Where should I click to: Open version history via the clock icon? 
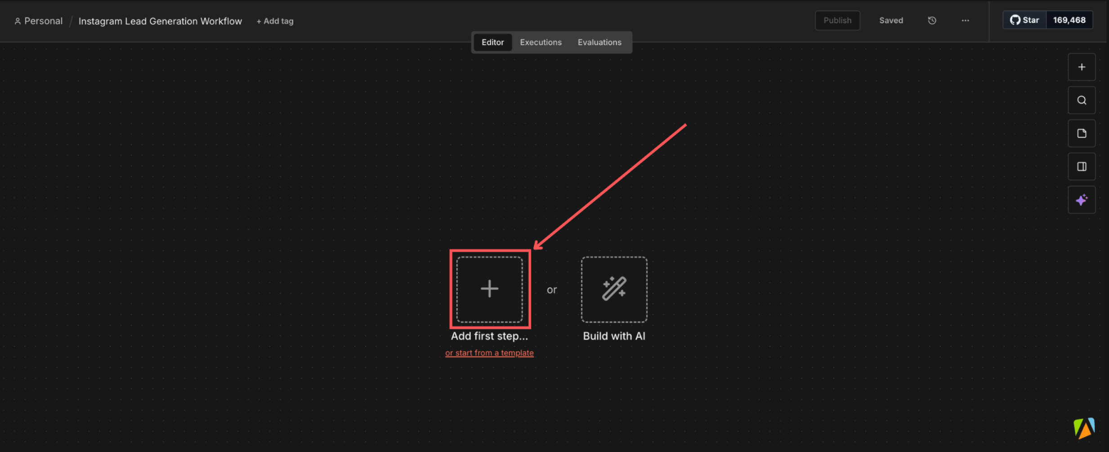point(931,20)
